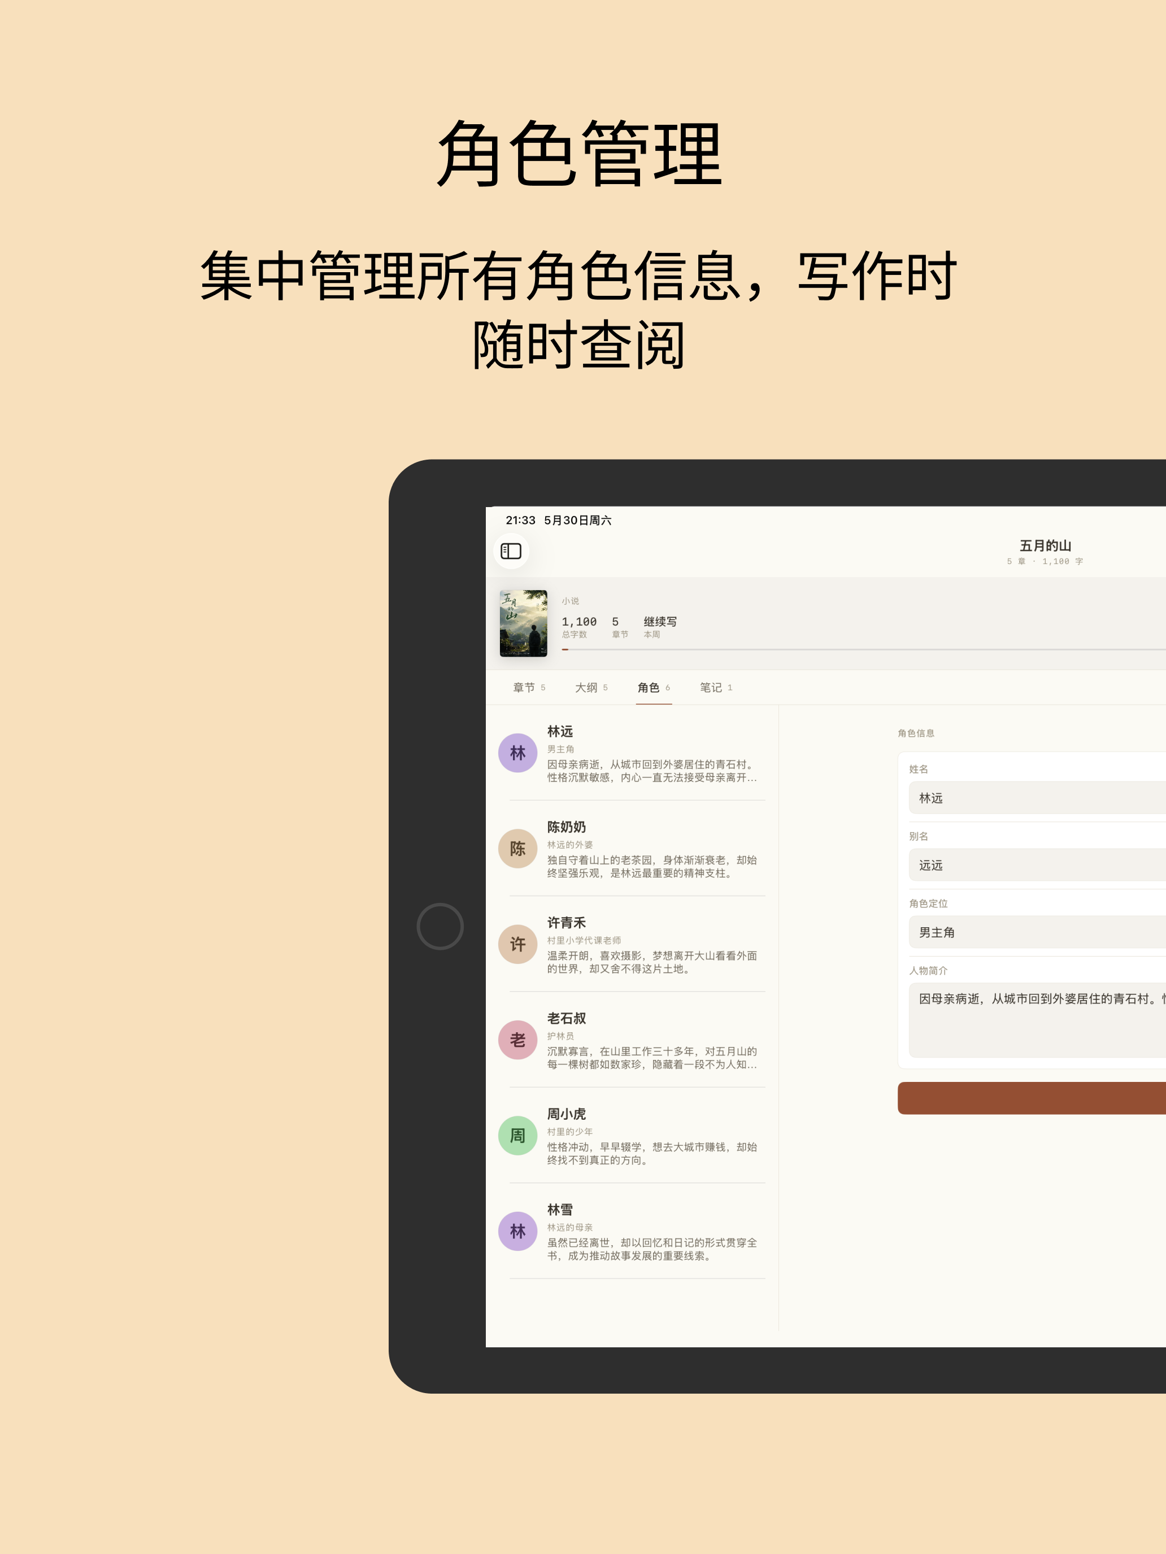
Task: Select the 林远 name in character list
Action: [560, 731]
